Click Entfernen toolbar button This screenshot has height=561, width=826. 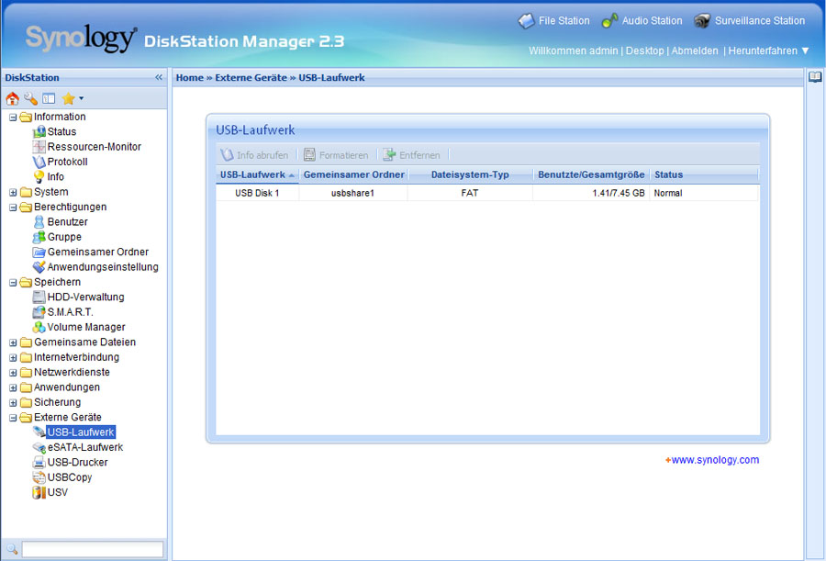coord(412,155)
